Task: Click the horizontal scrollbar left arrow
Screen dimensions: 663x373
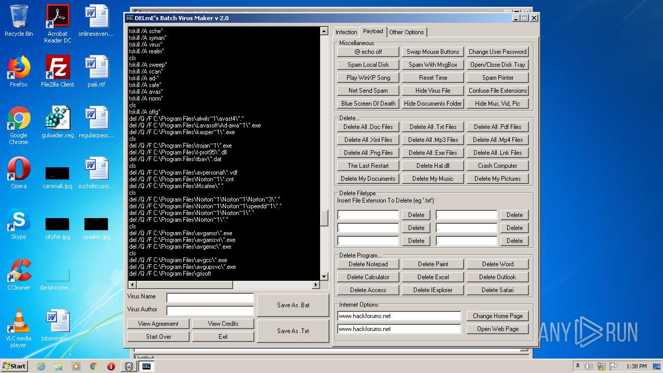Action: tap(132, 285)
